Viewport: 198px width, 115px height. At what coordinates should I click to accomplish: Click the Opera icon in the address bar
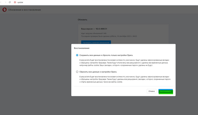(x=15, y=2)
